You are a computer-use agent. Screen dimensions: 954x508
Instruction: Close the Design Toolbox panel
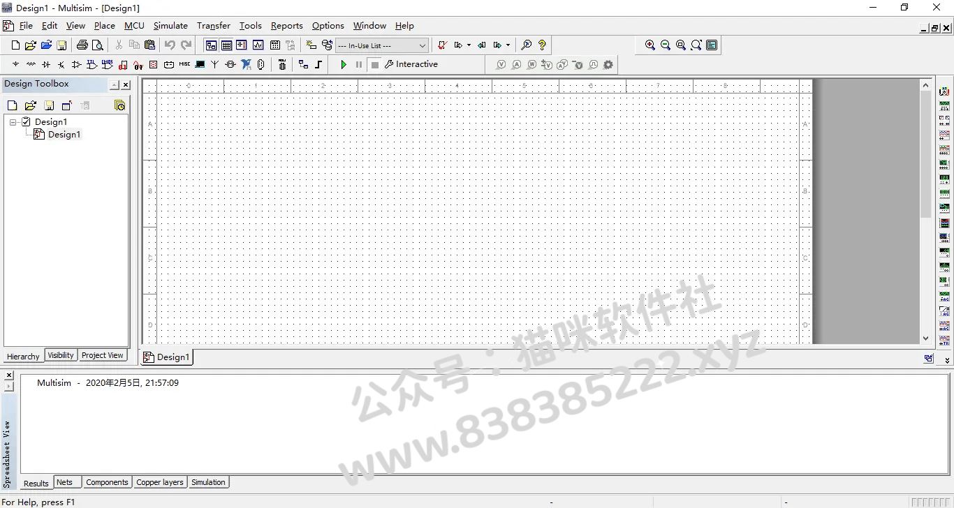[x=126, y=85]
